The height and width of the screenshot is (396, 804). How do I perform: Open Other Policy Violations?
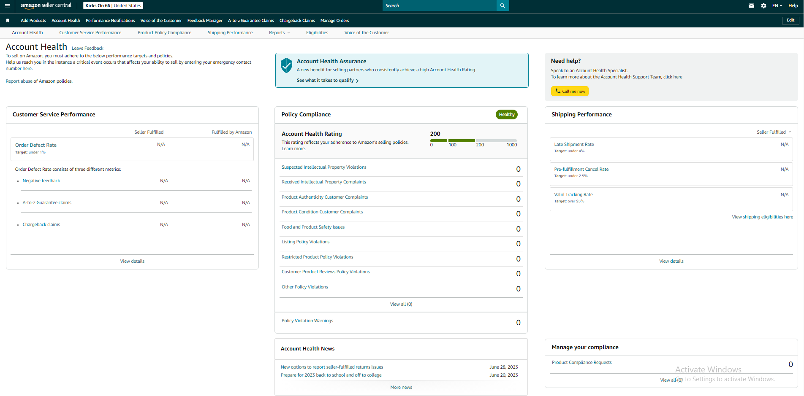304,287
